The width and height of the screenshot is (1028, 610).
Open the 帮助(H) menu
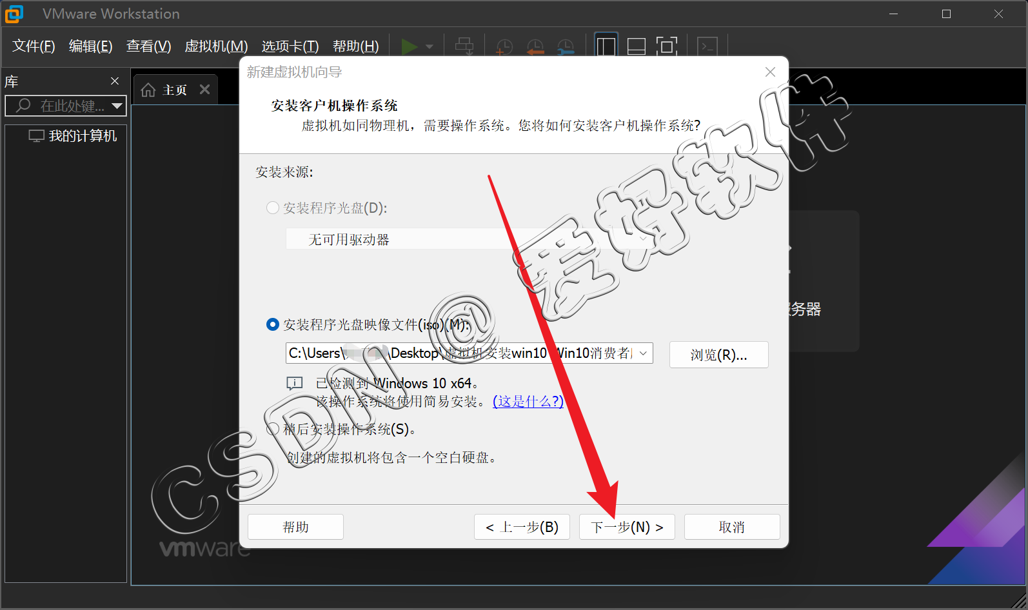point(355,46)
